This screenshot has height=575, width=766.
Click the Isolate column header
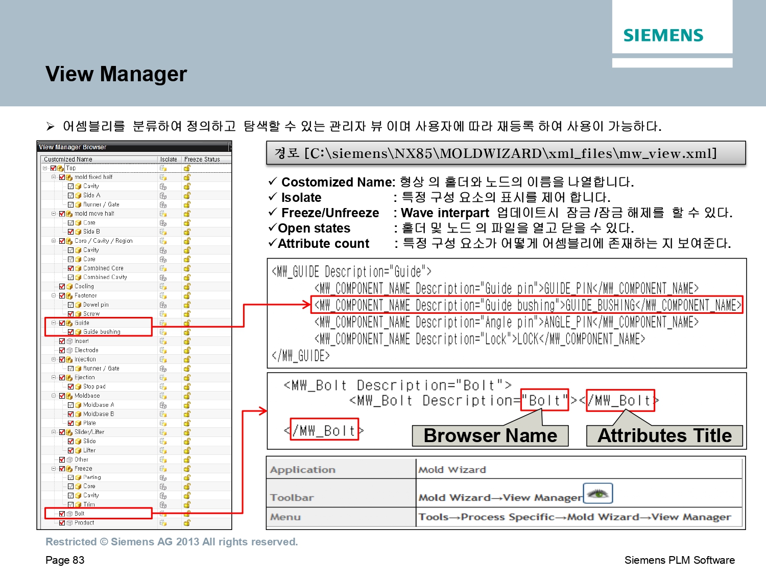point(169,159)
